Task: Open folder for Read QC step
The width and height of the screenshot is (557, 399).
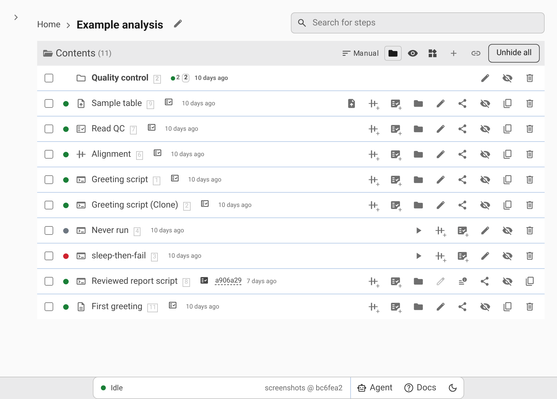Action: pos(418,129)
